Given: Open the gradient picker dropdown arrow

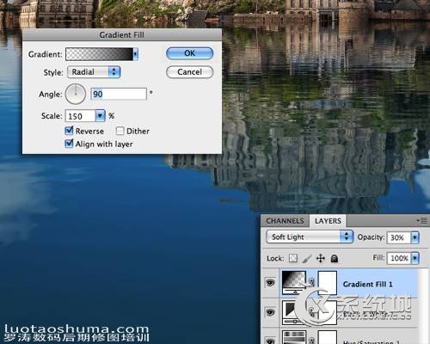Looking at the screenshot, I should click(135, 54).
